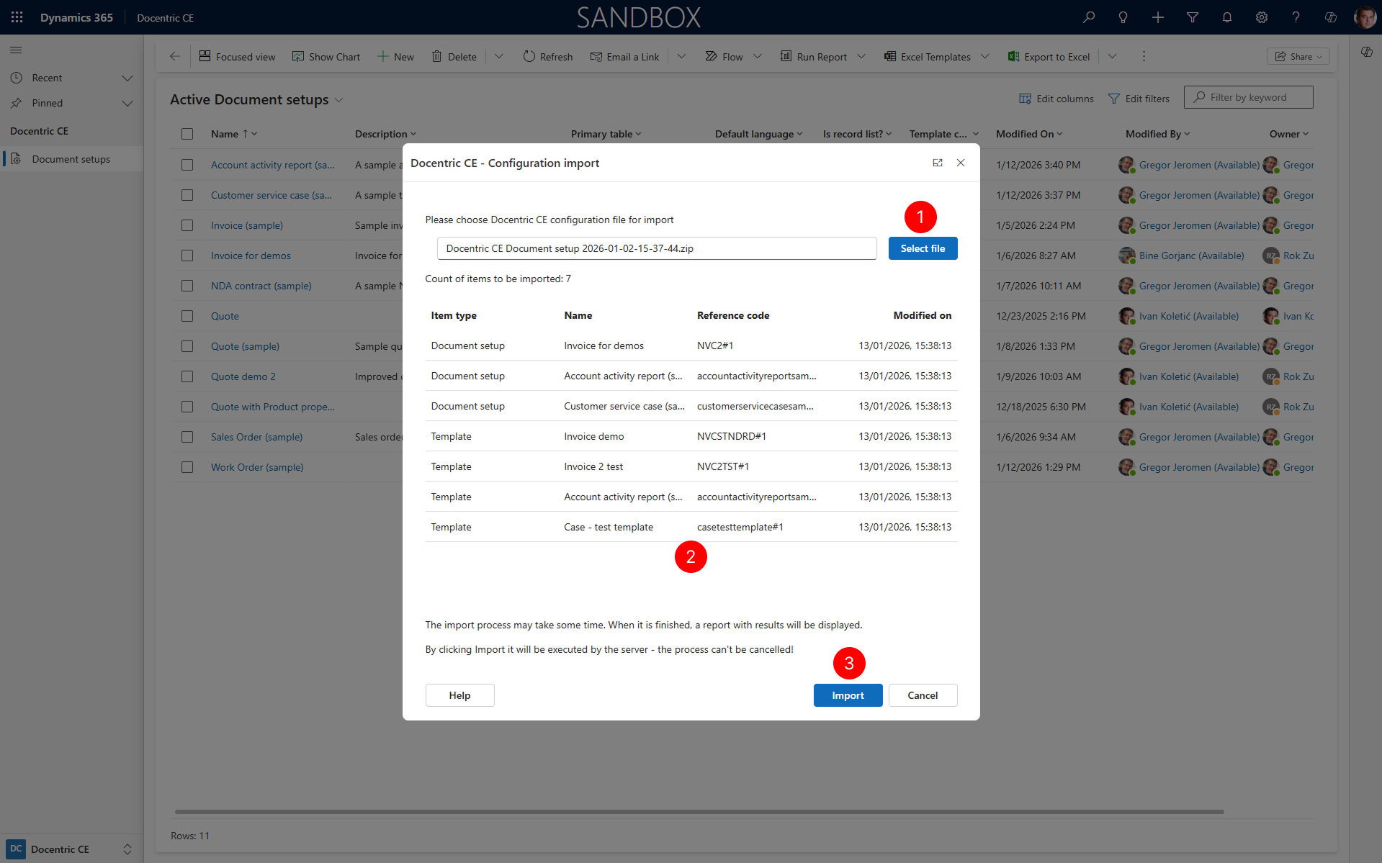1382x863 pixels.
Task: Open the Excel Templates dropdown chevron
Action: [985, 56]
